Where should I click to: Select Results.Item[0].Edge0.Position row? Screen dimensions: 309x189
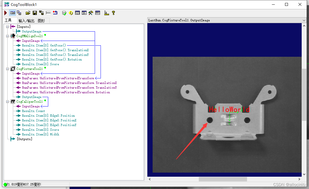coord(49,116)
